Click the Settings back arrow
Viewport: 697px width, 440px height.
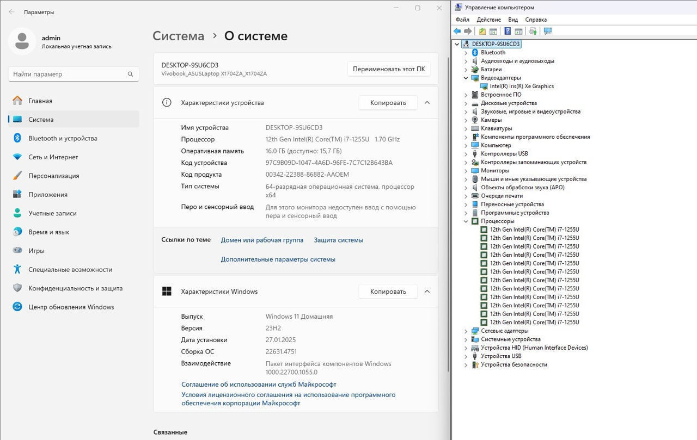coord(11,11)
